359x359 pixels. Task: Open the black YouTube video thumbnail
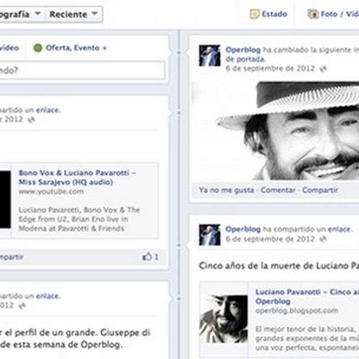[5, 199]
